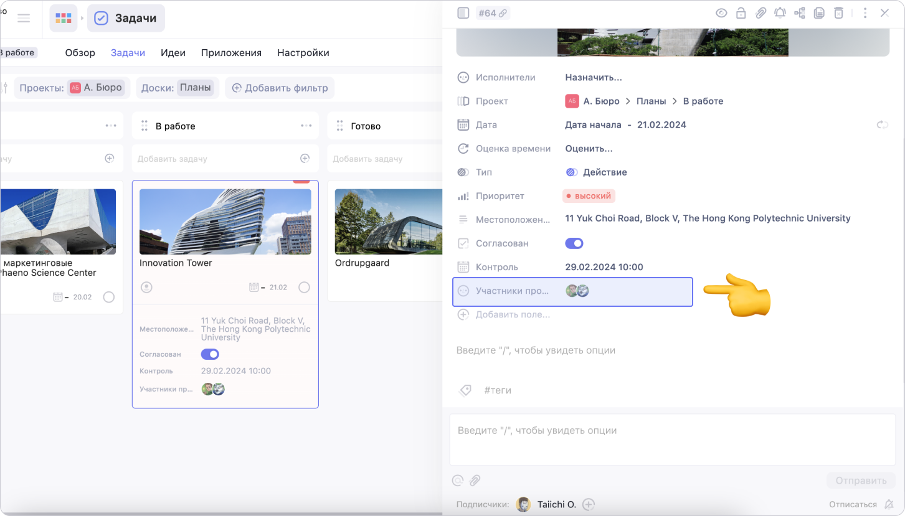905x516 pixels.
Task: Click the #теги tag field
Action: (498, 390)
